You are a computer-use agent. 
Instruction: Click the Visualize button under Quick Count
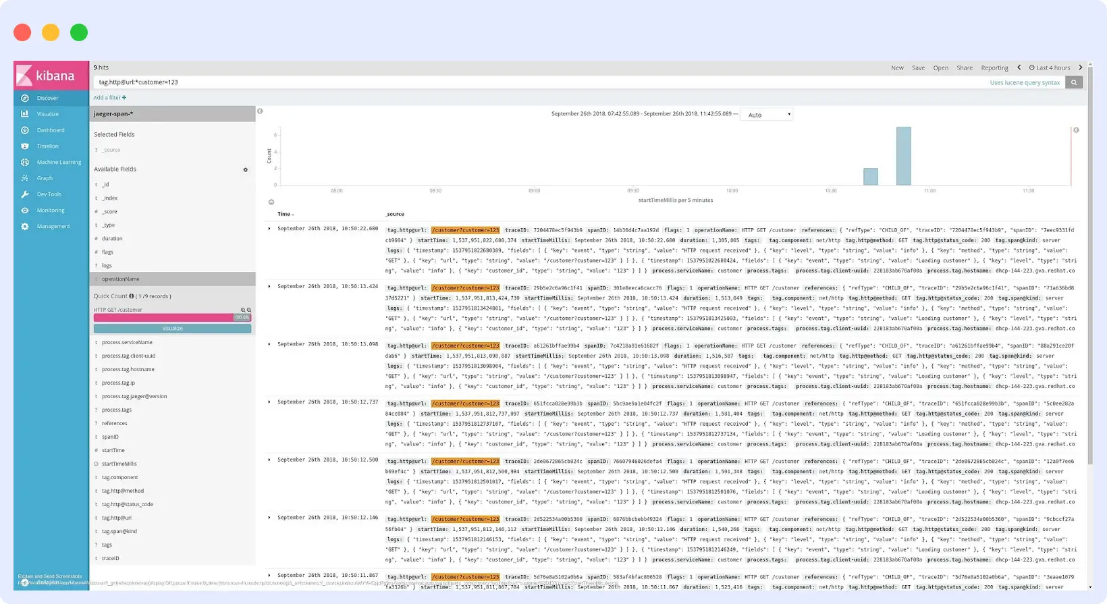click(x=172, y=329)
